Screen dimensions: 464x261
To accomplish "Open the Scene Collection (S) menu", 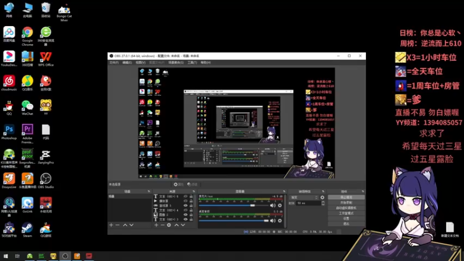I will [176, 63].
